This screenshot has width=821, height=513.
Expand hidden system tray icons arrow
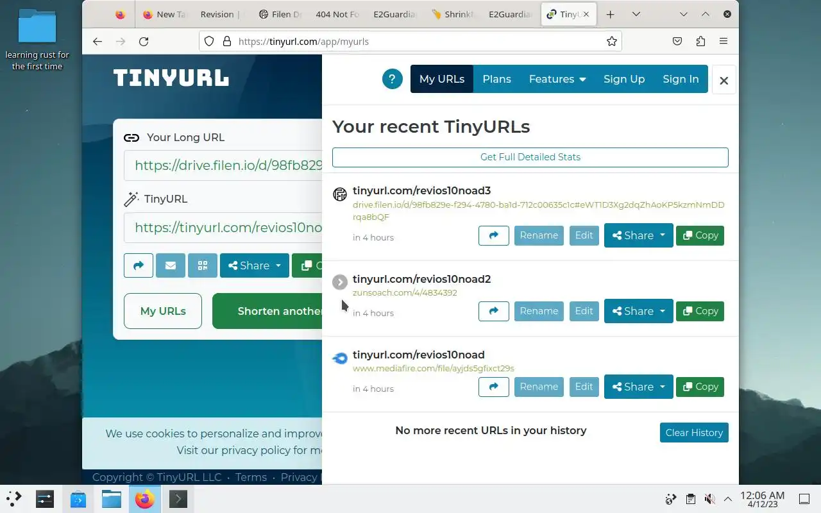(728, 499)
